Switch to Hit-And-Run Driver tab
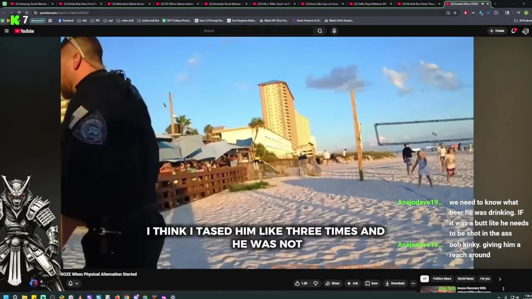This screenshot has width=532, height=299. click(x=418, y=4)
